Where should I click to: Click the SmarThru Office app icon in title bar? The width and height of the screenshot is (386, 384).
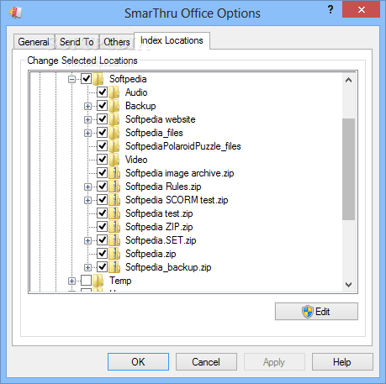15,13
